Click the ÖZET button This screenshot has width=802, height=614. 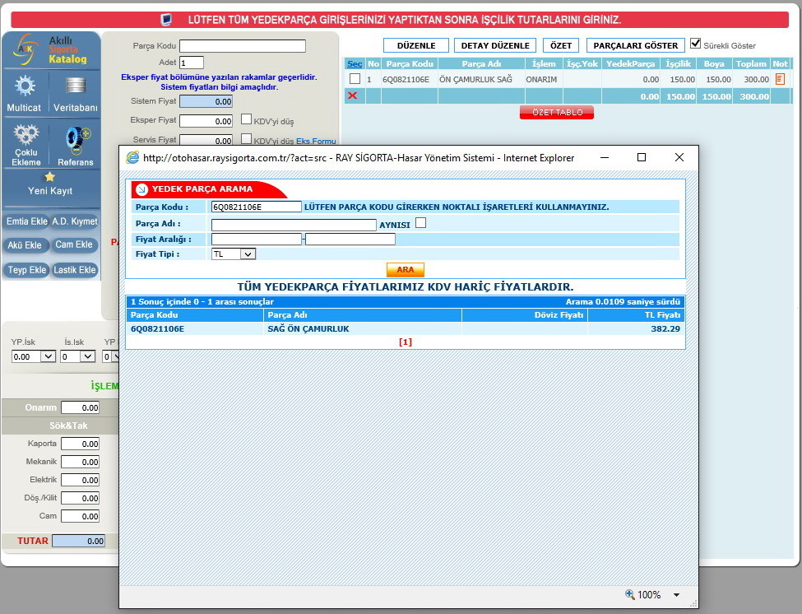561,45
